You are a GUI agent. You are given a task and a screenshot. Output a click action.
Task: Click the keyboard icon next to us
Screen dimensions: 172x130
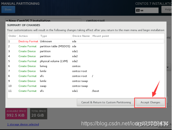[138, 11]
